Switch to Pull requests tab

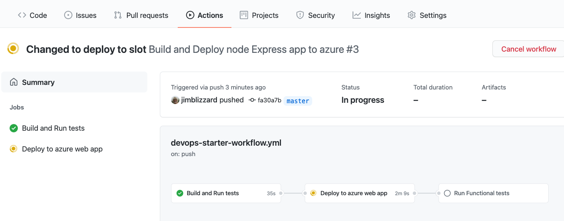coord(141,15)
